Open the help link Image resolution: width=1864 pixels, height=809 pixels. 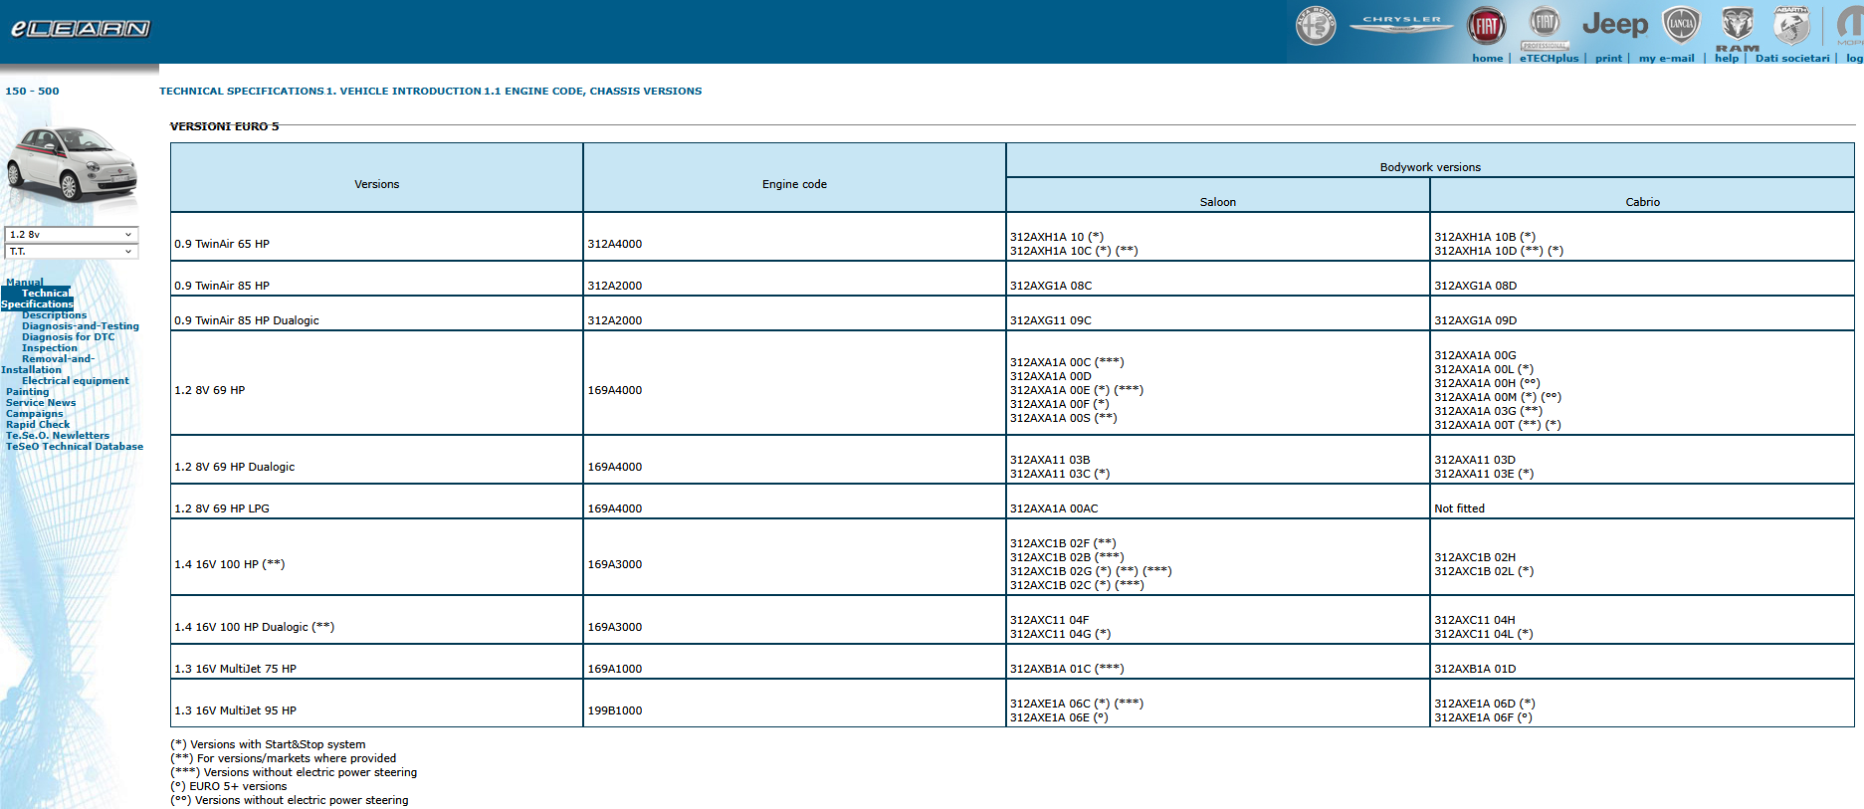(1727, 58)
